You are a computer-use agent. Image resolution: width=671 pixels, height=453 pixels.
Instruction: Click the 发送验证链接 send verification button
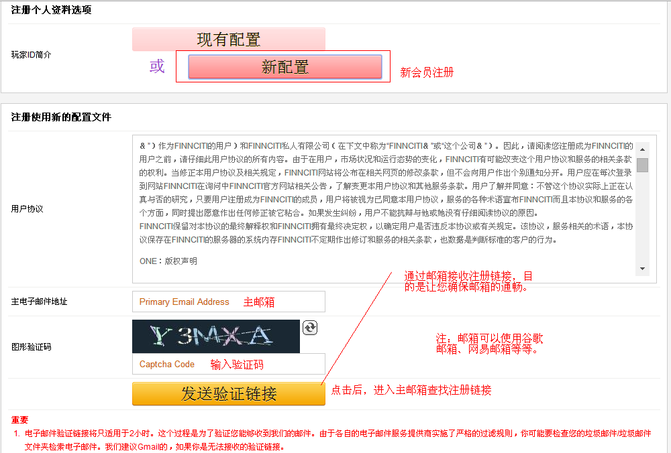pos(229,393)
